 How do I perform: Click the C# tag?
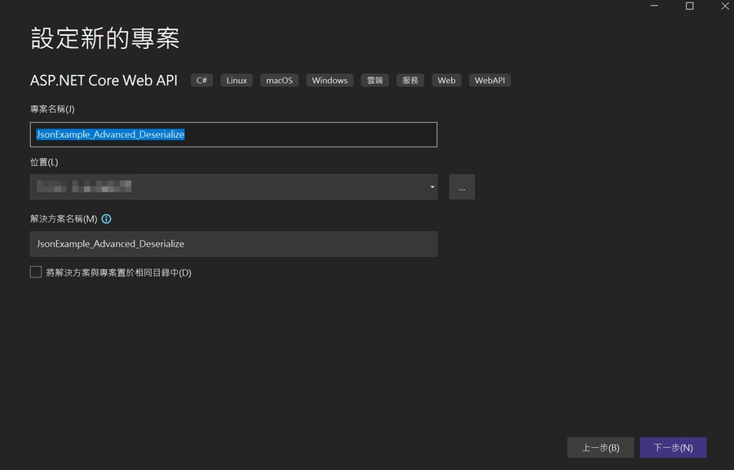click(x=202, y=81)
